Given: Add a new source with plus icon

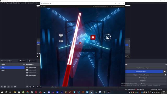Looking at the screenshot, I should pyautogui.click(x=27, y=87).
